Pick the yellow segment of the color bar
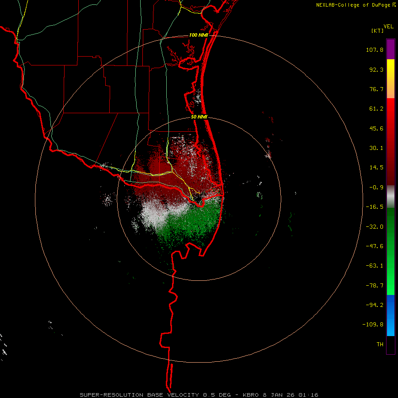This screenshot has width=398, height=398. tap(390, 79)
